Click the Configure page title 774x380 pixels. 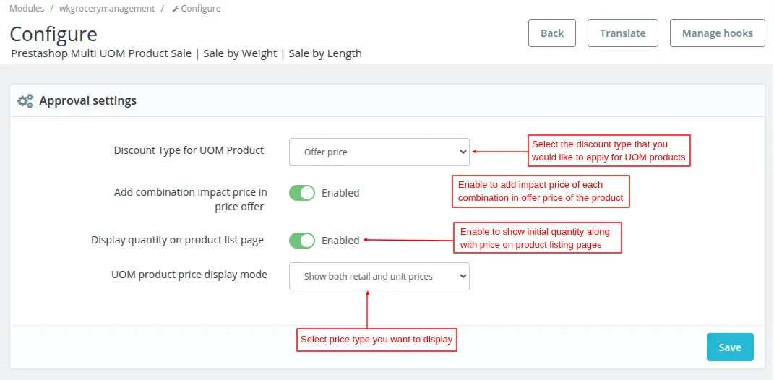click(x=53, y=34)
